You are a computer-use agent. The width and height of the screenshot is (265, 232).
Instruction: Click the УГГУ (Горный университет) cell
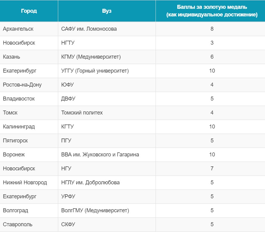coord(107,71)
